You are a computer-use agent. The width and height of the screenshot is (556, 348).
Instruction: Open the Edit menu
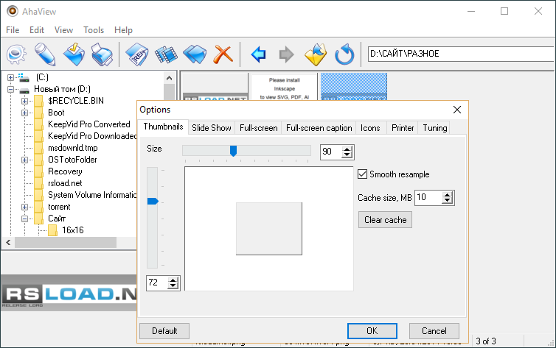pyautogui.click(x=37, y=30)
